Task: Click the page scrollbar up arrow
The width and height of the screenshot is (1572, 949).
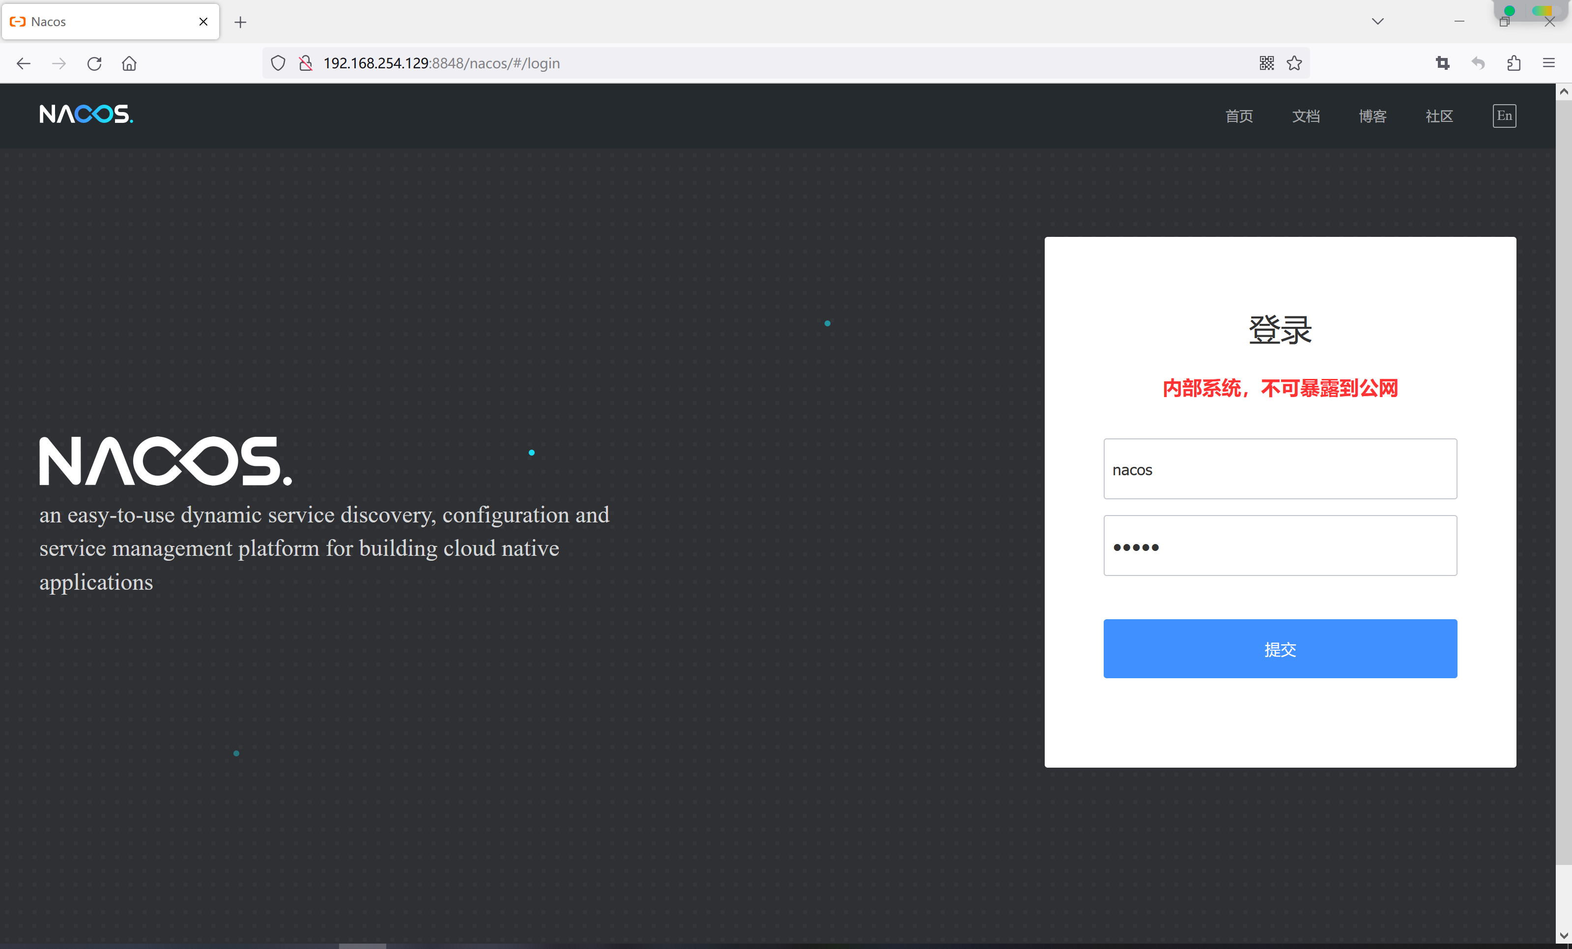Action: pos(1564,92)
